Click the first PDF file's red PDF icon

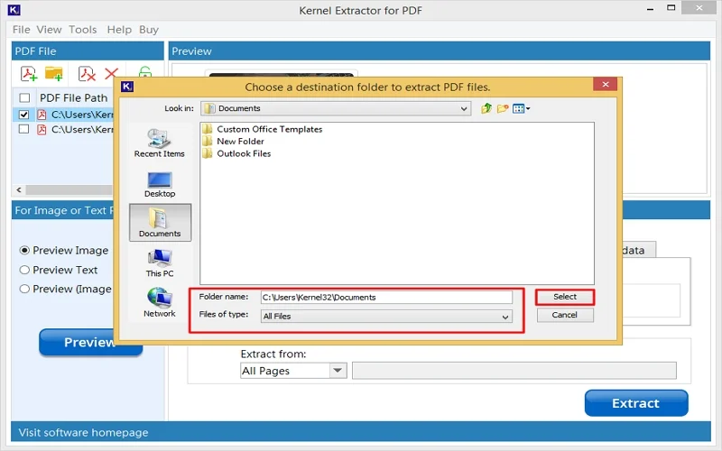pyautogui.click(x=42, y=115)
